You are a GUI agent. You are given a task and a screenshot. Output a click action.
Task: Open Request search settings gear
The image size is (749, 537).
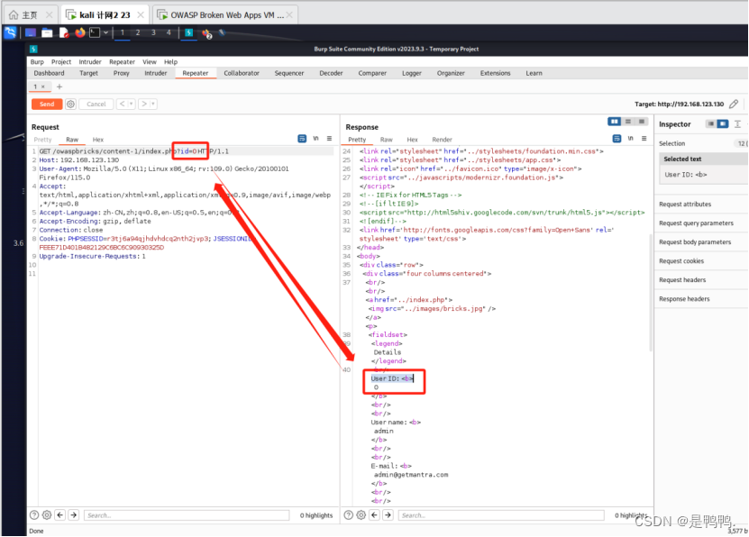(47, 515)
